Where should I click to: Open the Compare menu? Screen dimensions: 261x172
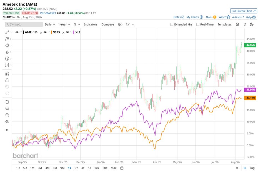tap(108, 24)
